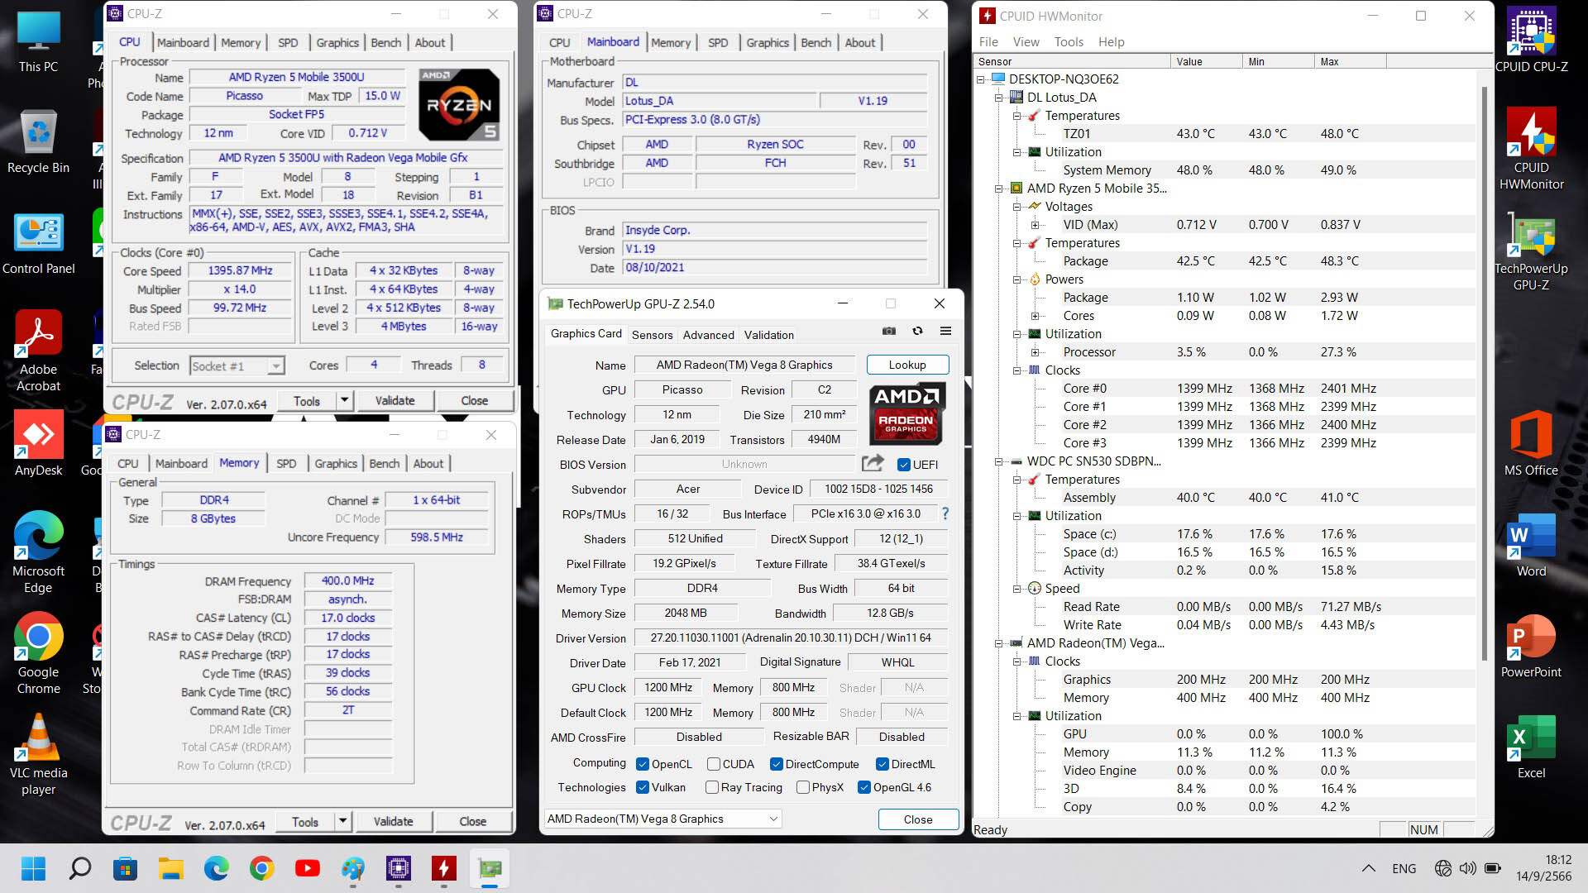Image resolution: width=1588 pixels, height=893 pixels.
Task: Open CPUID CPU-Z desktop shortcut
Action: click(1531, 40)
